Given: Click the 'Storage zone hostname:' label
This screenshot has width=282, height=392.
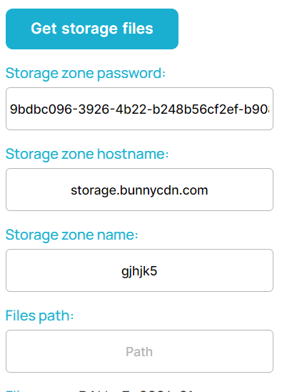Looking at the screenshot, I should [87, 154].
